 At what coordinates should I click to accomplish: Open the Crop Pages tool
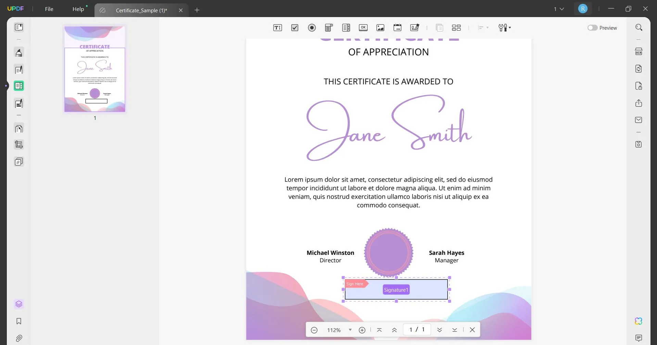point(19,144)
